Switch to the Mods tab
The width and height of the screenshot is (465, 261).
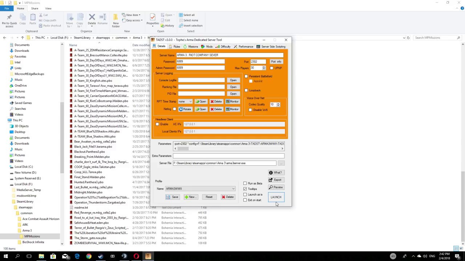click(207, 46)
